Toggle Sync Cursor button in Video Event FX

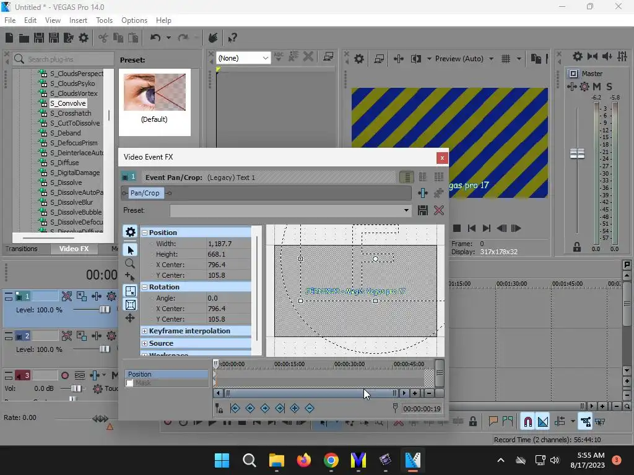pyautogui.click(x=219, y=408)
